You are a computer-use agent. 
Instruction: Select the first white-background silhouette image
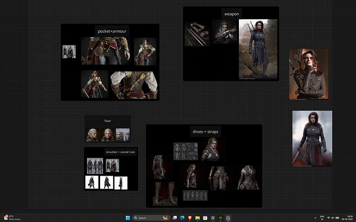point(92,182)
